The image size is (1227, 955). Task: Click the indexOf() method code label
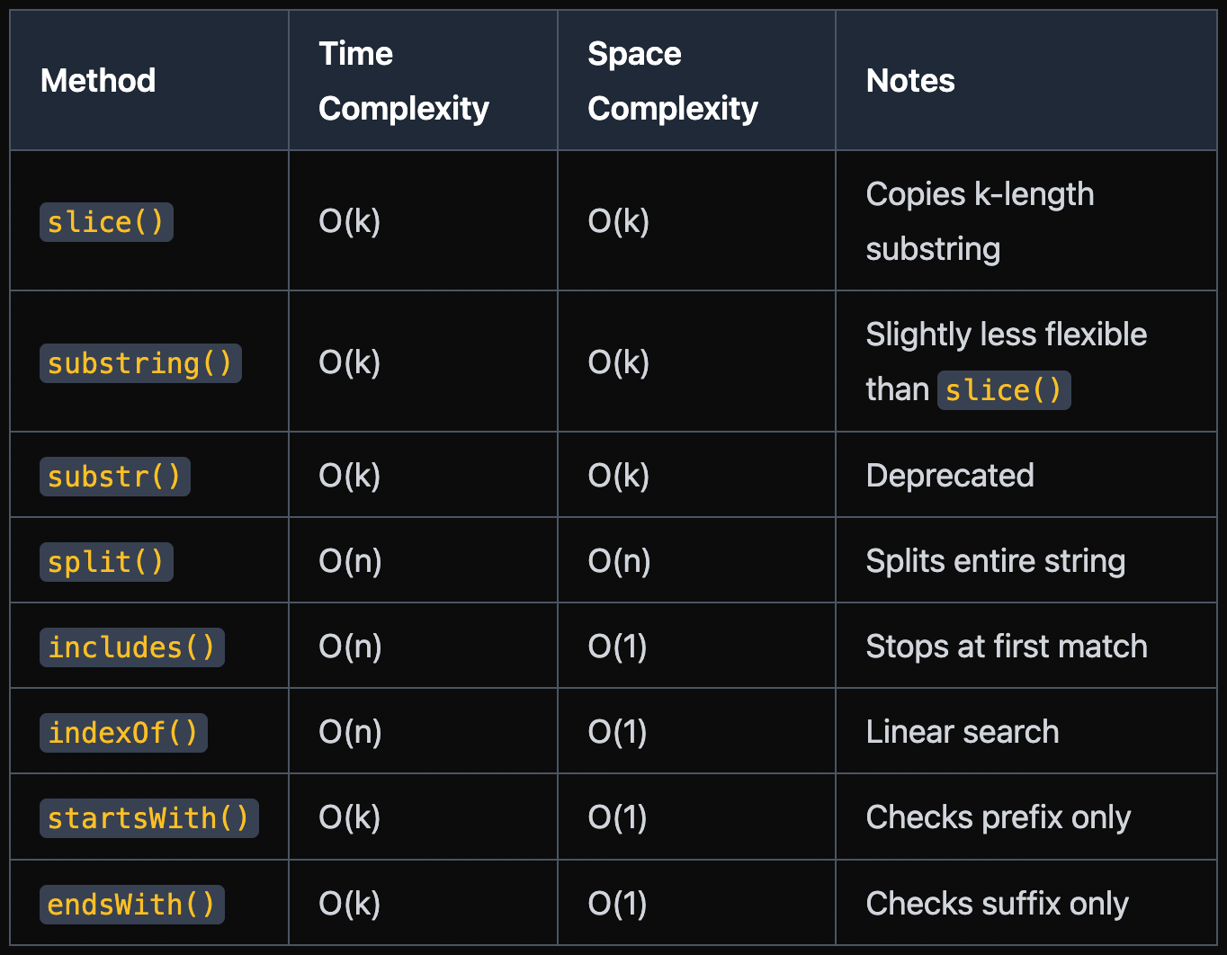click(123, 733)
